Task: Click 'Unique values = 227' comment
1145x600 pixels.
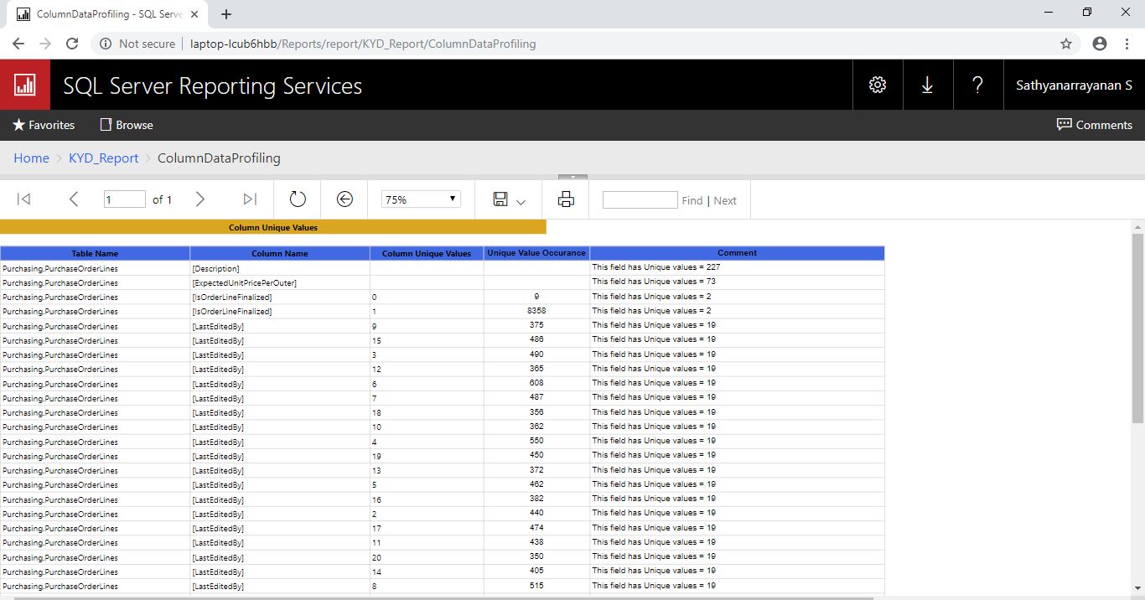Action: click(x=656, y=267)
